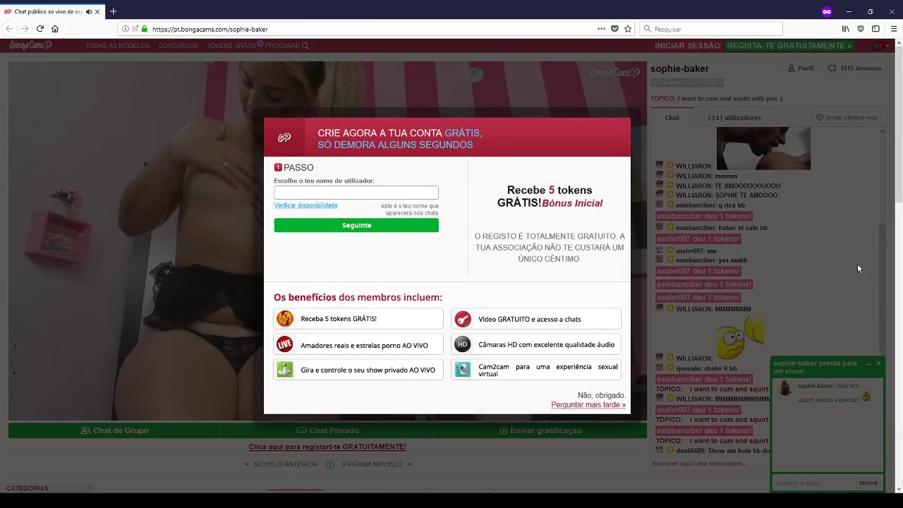903x508 pixels.
Task: Click the BongaCams logo in header
Action: (x=30, y=45)
